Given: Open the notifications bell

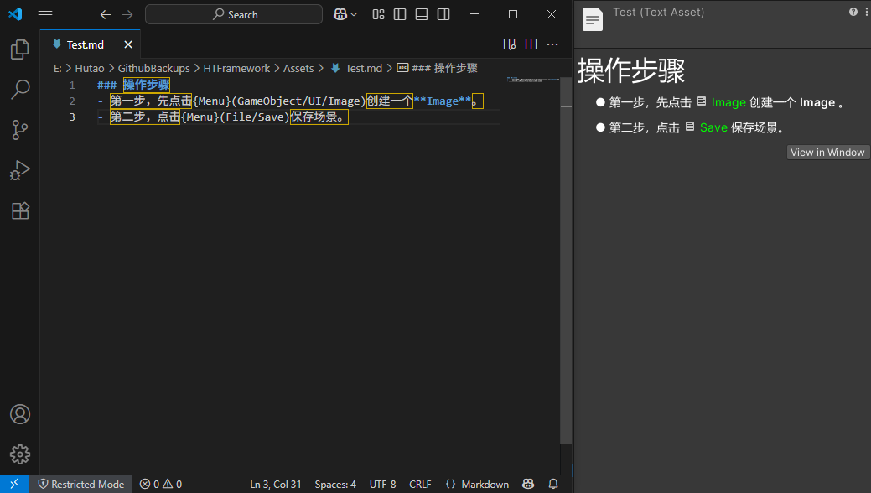Looking at the screenshot, I should pyautogui.click(x=553, y=484).
